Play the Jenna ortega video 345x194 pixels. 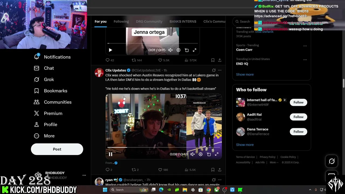(x=111, y=50)
